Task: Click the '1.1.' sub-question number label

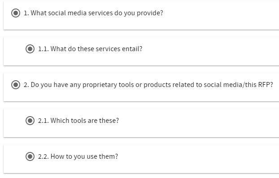Action: coord(44,49)
